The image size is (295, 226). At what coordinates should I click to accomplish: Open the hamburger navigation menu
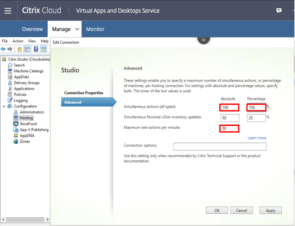pyautogui.click(x=8, y=11)
